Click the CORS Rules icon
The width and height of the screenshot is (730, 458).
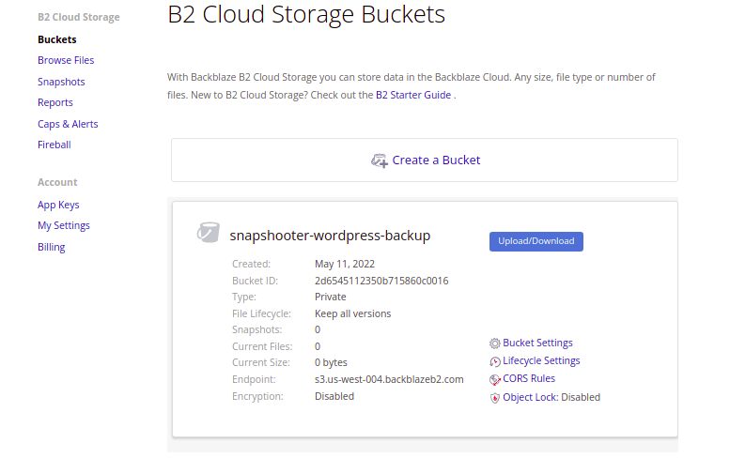click(494, 379)
